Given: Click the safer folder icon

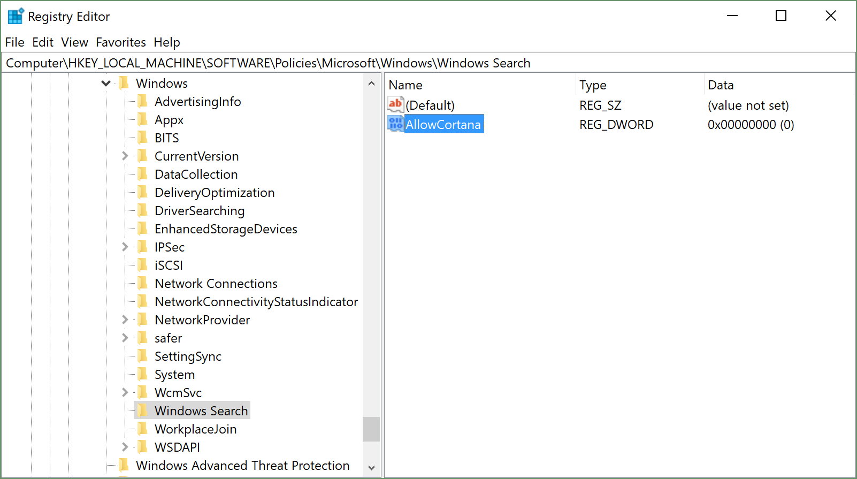Looking at the screenshot, I should (x=142, y=338).
